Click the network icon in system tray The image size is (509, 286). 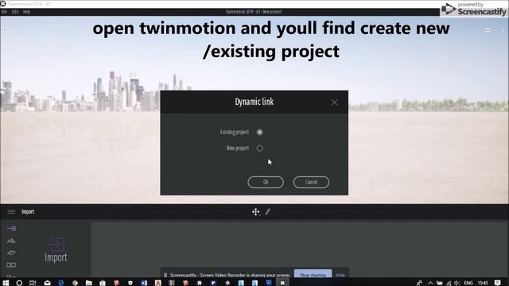click(x=449, y=283)
